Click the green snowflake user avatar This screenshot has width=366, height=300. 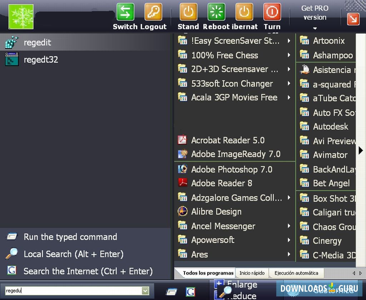21,16
